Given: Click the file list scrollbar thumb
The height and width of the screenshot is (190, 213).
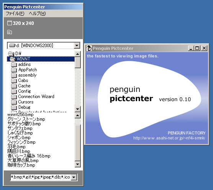Looking at the screenshot, I should [x=77, y=143].
